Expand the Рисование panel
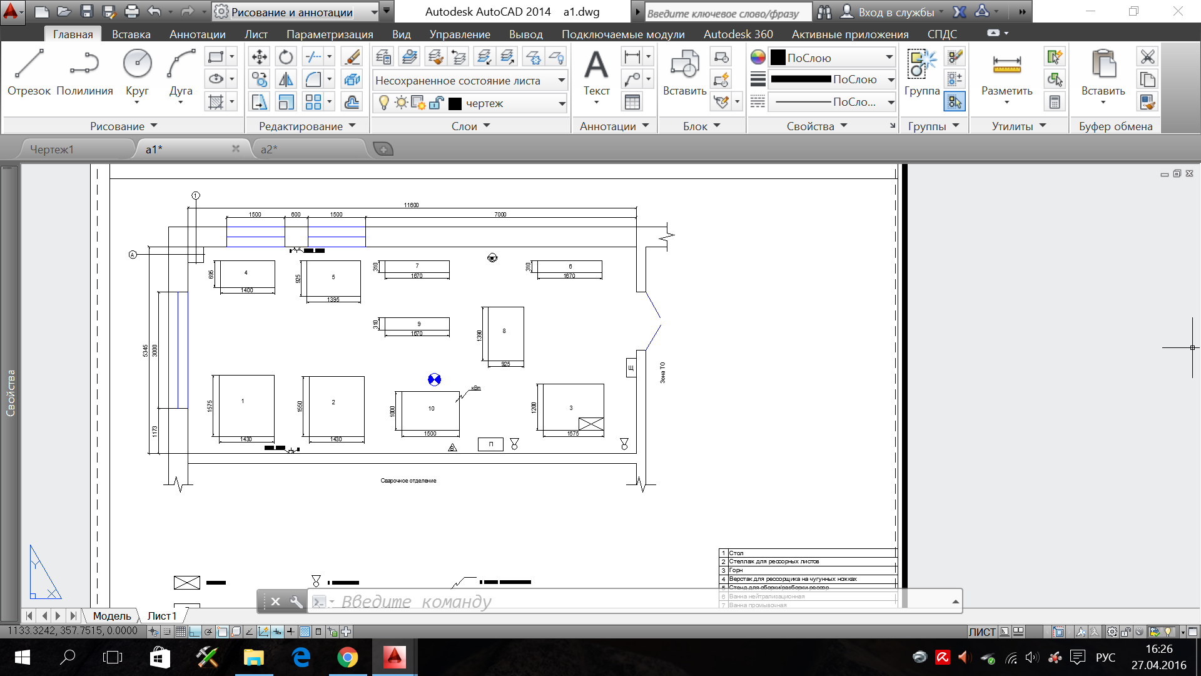 point(124,126)
